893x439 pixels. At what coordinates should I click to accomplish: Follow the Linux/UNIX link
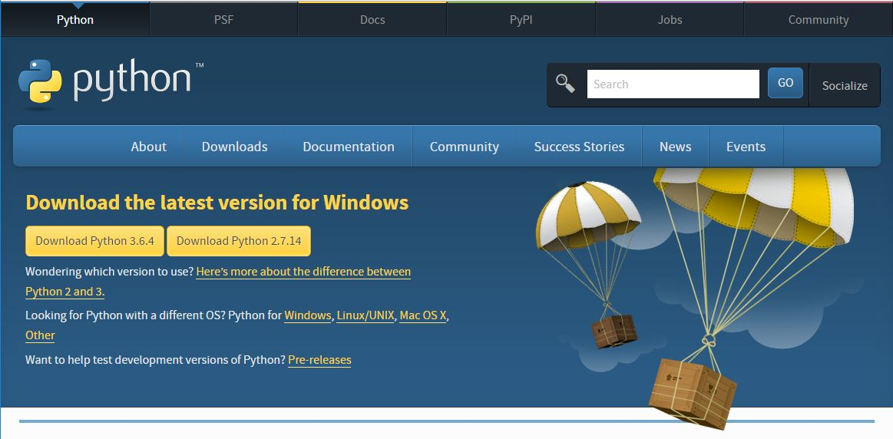[x=365, y=315]
